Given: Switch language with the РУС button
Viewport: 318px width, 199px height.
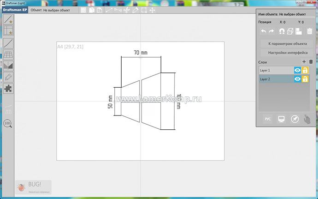Looking at the screenshot, I should [x=268, y=119].
